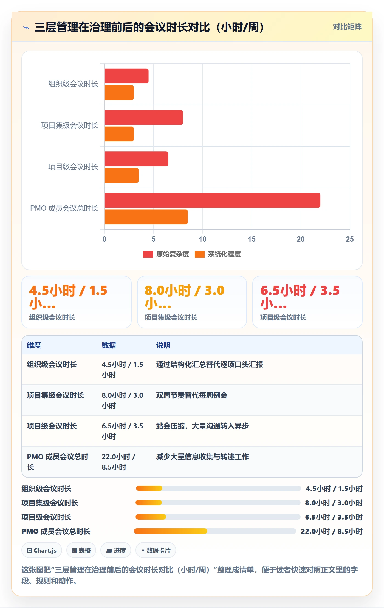Click the 4.5小时 / 1.5小时 progress value
Image resolution: width=384 pixels, height=608 pixels.
click(334, 489)
